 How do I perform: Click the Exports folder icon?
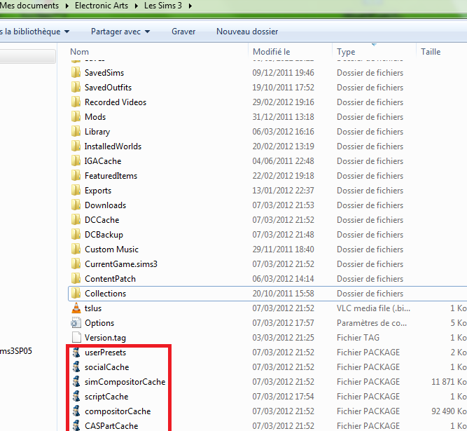coord(76,190)
